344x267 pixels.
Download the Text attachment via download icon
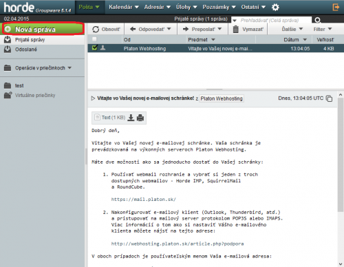coord(131,118)
